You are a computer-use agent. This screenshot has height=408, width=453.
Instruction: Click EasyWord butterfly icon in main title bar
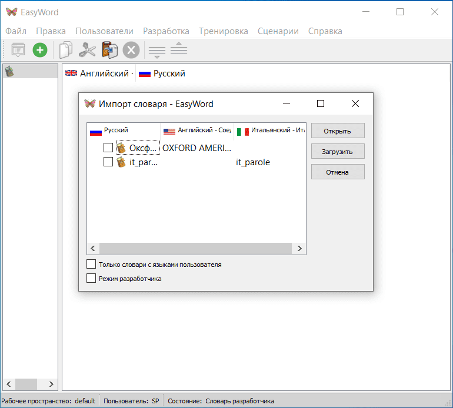pos(12,12)
